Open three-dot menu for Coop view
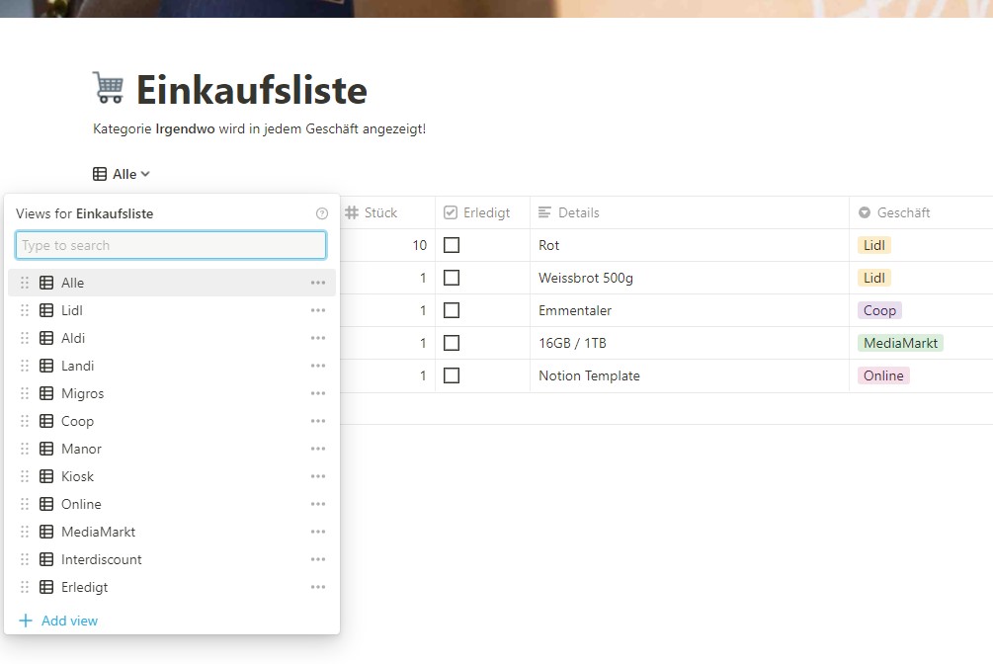This screenshot has height=664, width=993. 317,421
